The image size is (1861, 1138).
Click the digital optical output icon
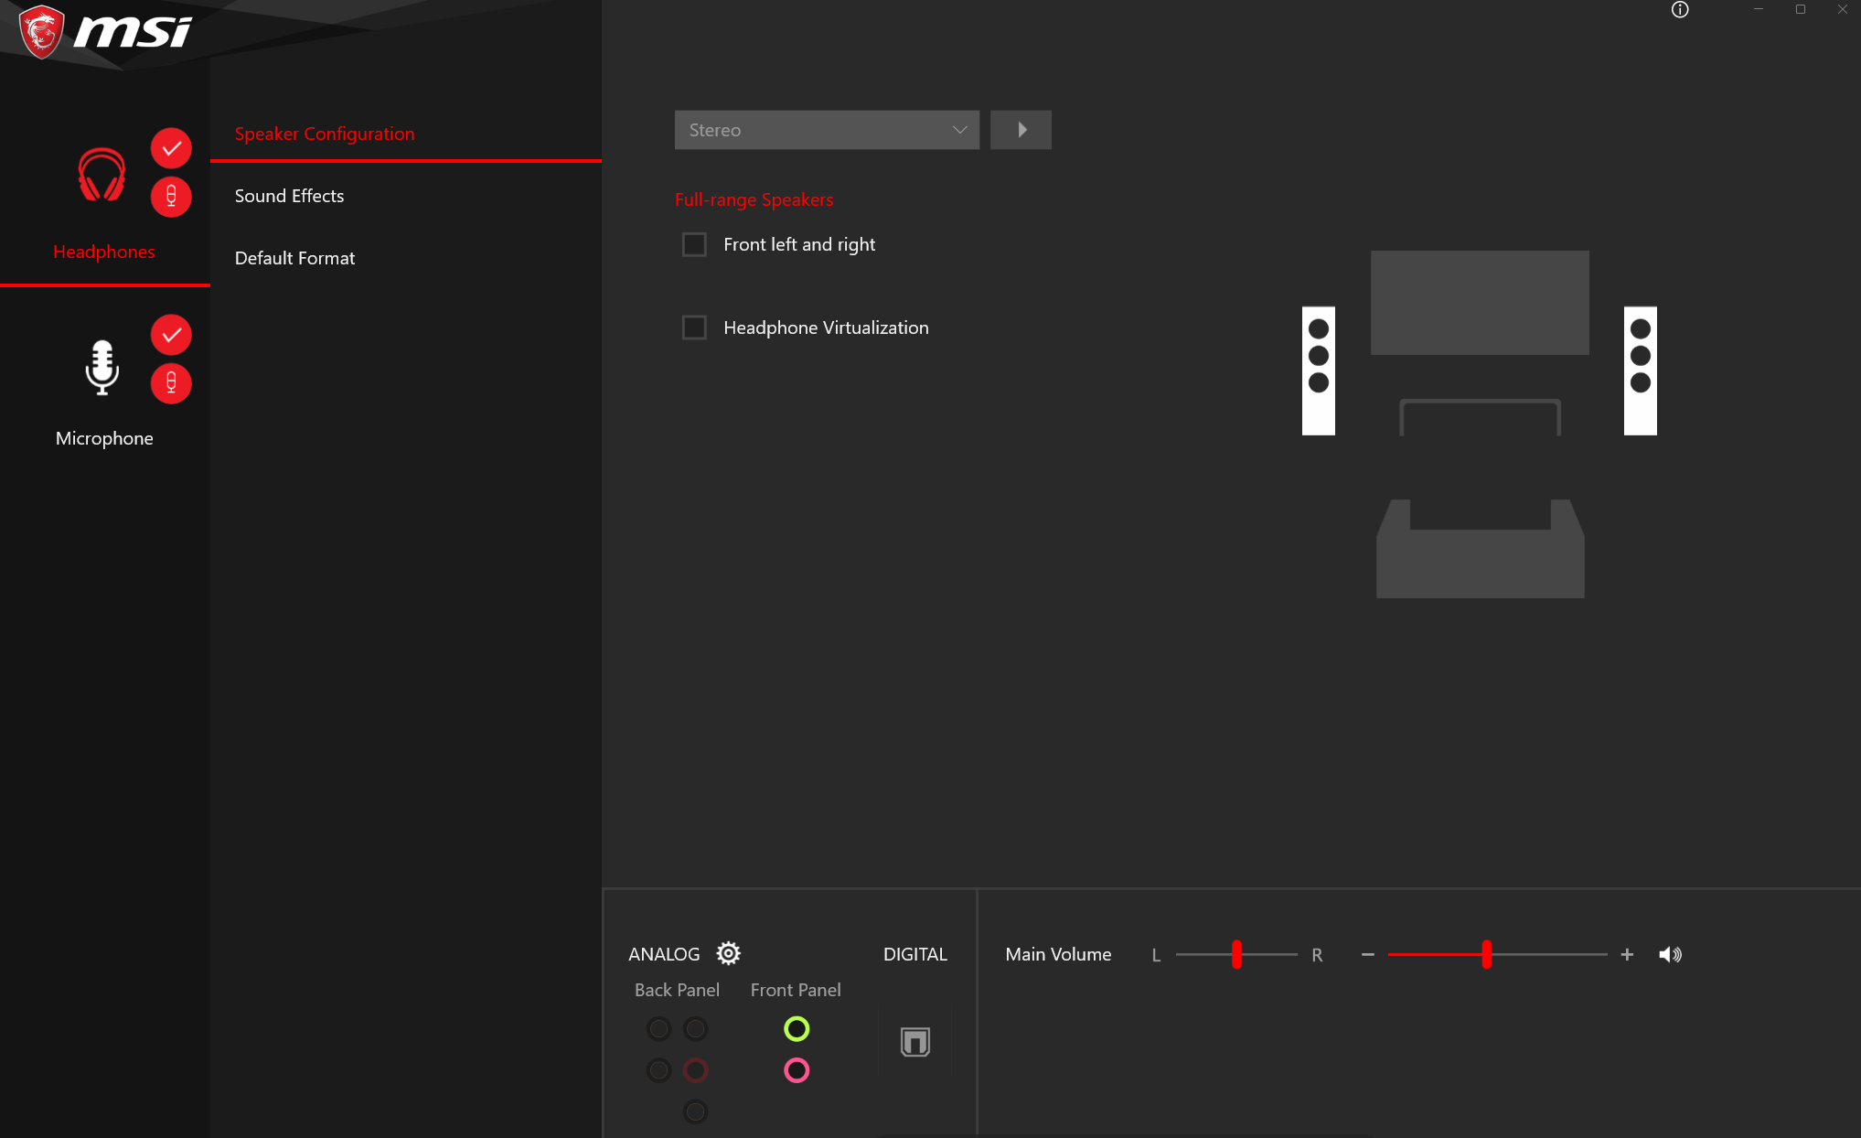pyautogui.click(x=914, y=1041)
